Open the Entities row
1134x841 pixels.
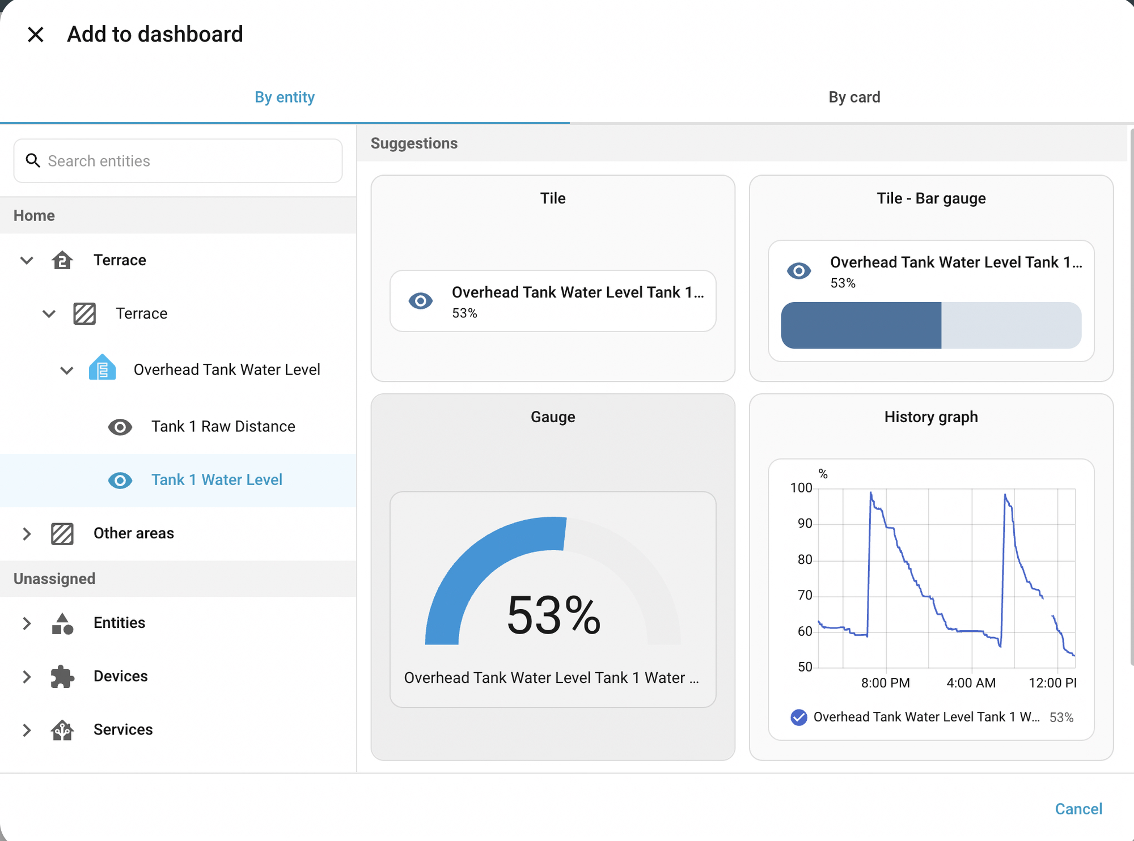pos(178,623)
